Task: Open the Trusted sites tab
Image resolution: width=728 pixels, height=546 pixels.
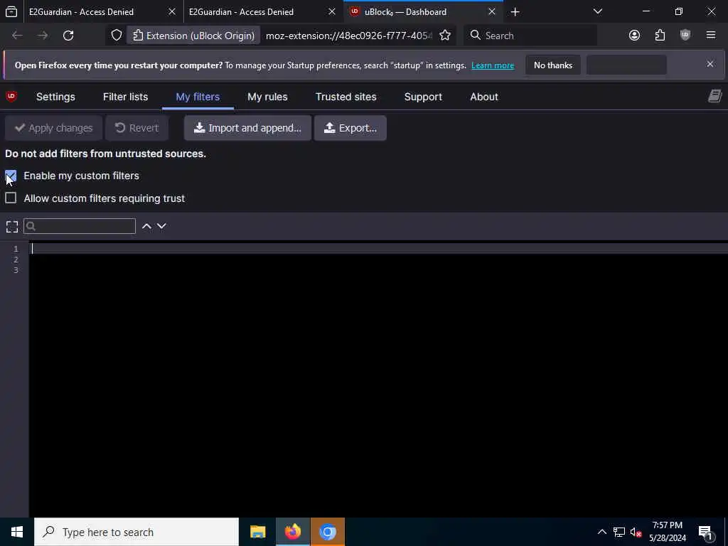Action: (346, 97)
